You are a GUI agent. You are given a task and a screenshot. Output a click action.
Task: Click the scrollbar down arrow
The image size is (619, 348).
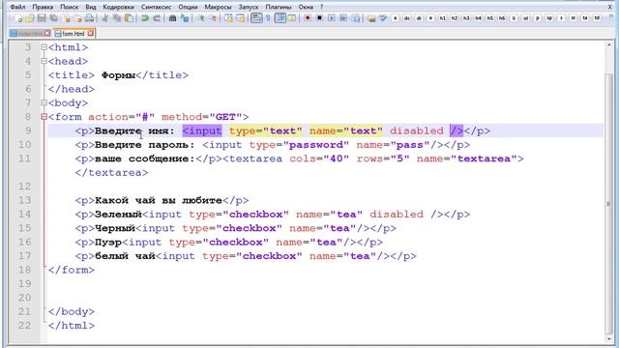click(x=609, y=339)
